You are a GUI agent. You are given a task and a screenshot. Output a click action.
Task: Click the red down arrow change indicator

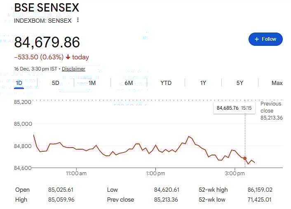click(x=68, y=57)
